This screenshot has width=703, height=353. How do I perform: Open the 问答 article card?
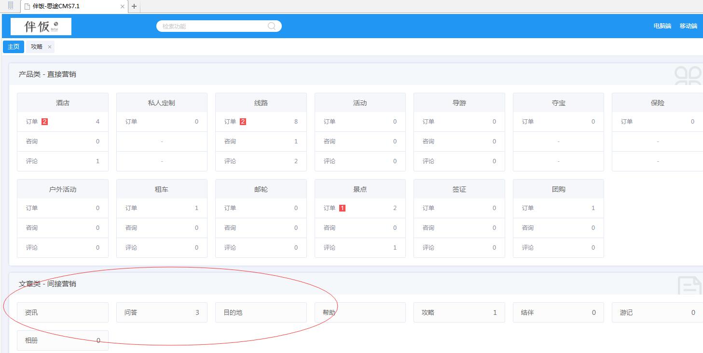coord(162,312)
